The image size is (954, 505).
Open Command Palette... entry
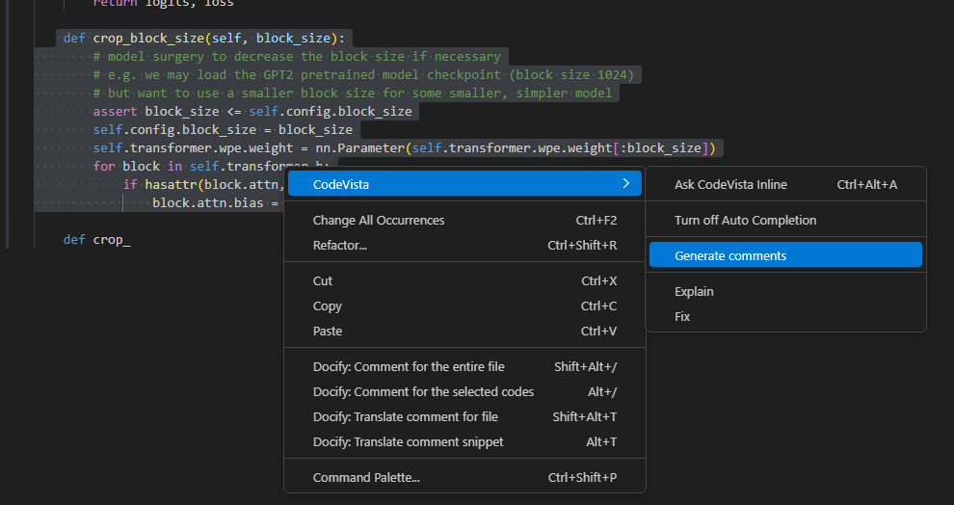coord(464,478)
